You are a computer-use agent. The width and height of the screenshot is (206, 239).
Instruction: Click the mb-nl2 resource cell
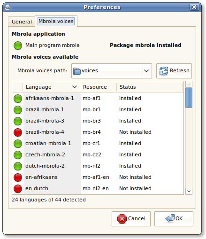92,166
